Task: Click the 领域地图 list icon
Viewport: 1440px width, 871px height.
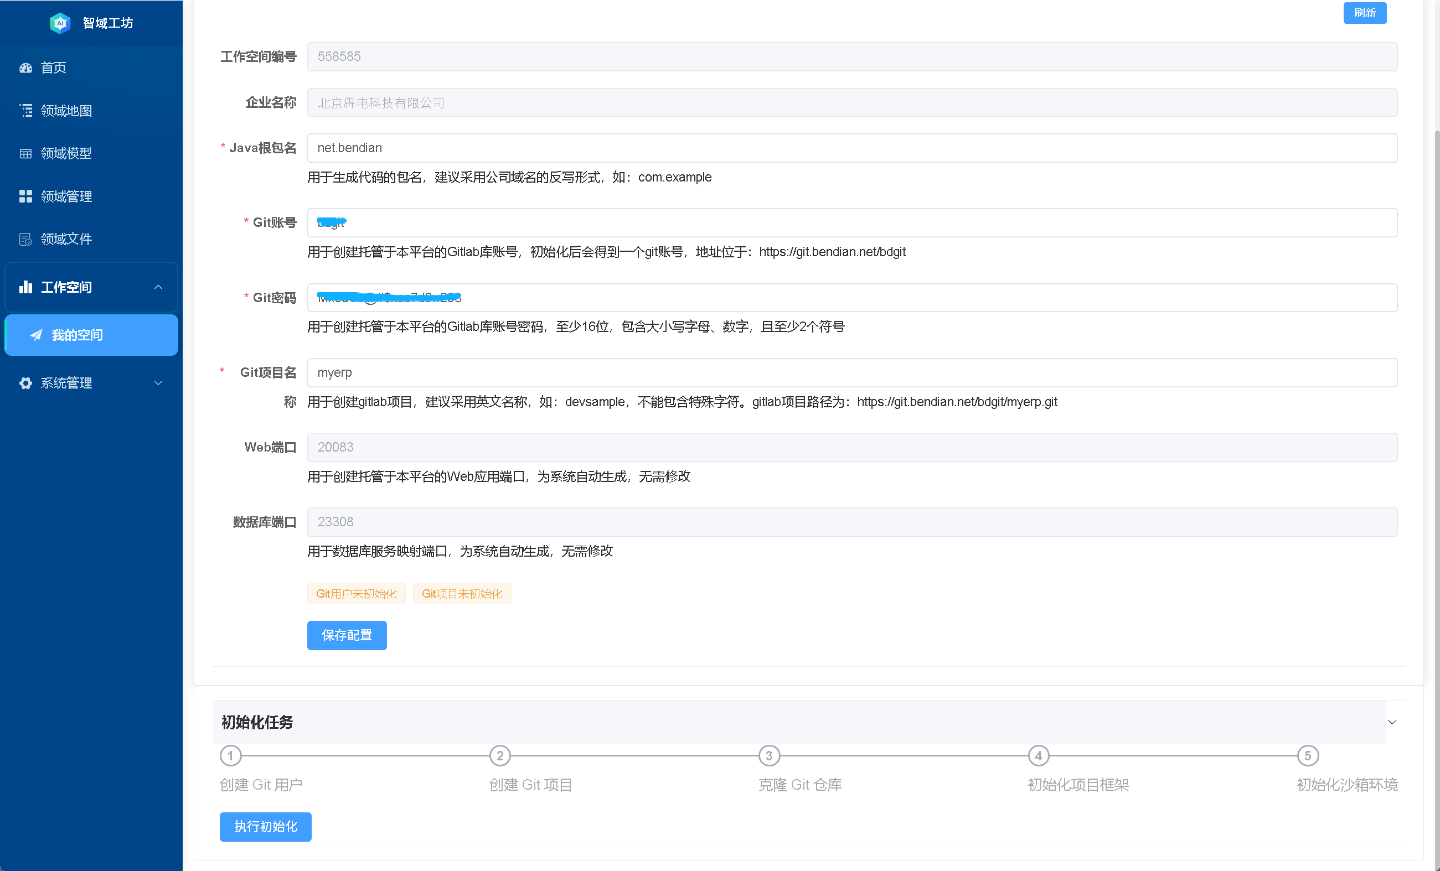Action: [x=25, y=111]
